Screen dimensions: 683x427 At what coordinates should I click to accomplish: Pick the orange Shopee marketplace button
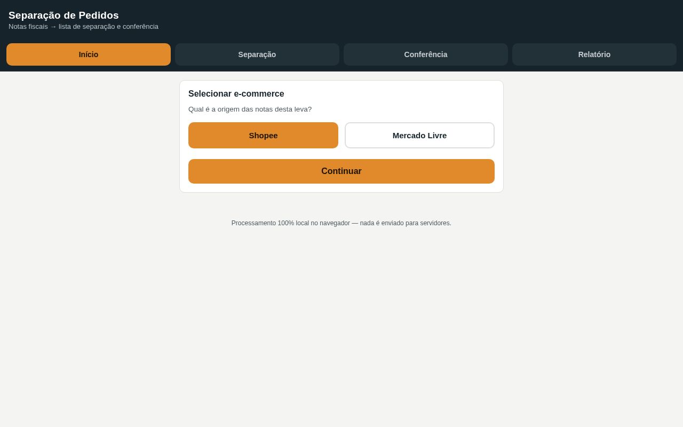(x=263, y=136)
